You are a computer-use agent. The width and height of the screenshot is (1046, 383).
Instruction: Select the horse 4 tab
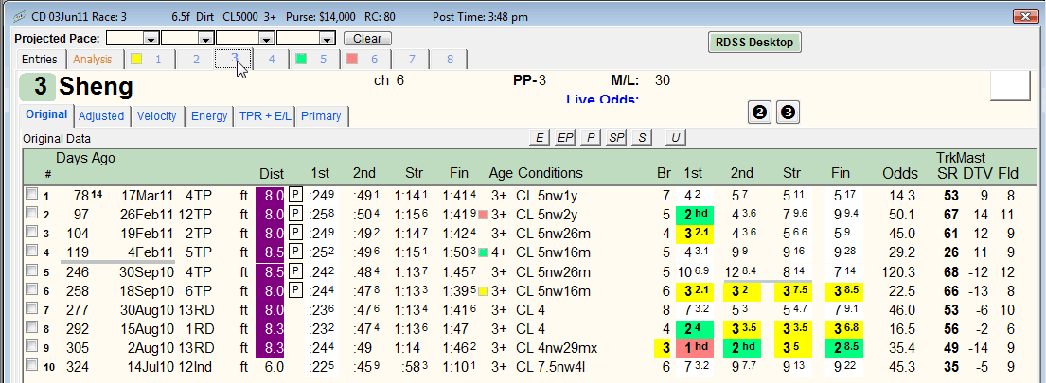(x=272, y=60)
